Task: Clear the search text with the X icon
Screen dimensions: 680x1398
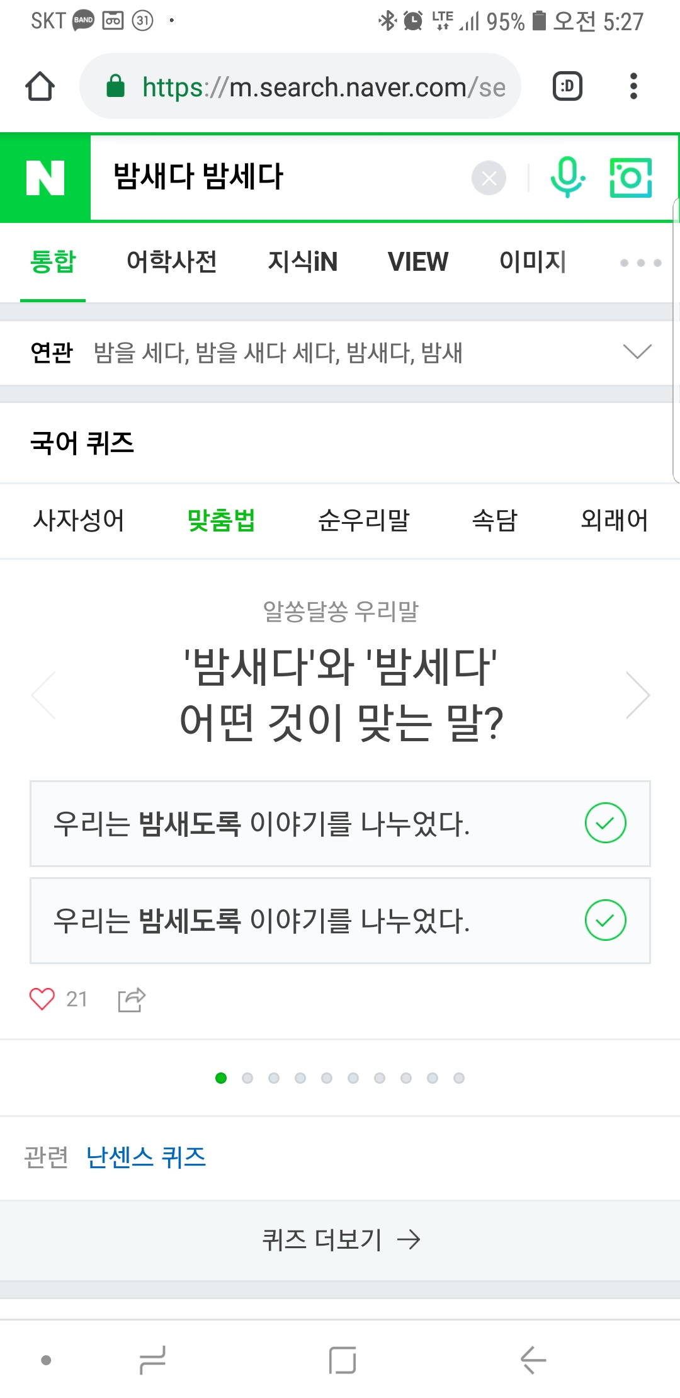Action: click(489, 178)
